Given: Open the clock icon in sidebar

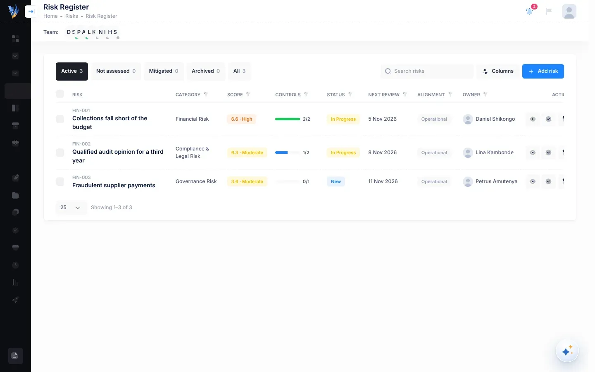Looking at the screenshot, I should (x=15, y=265).
